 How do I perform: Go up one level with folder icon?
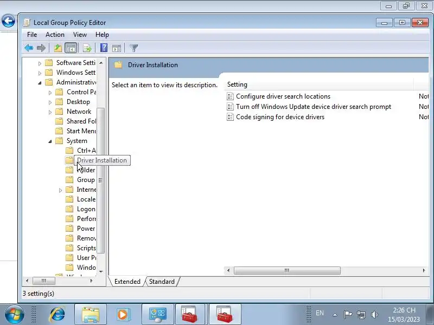click(58, 48)
